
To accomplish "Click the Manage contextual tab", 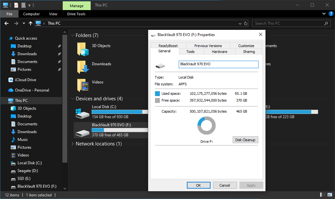I will click(77, 6).
